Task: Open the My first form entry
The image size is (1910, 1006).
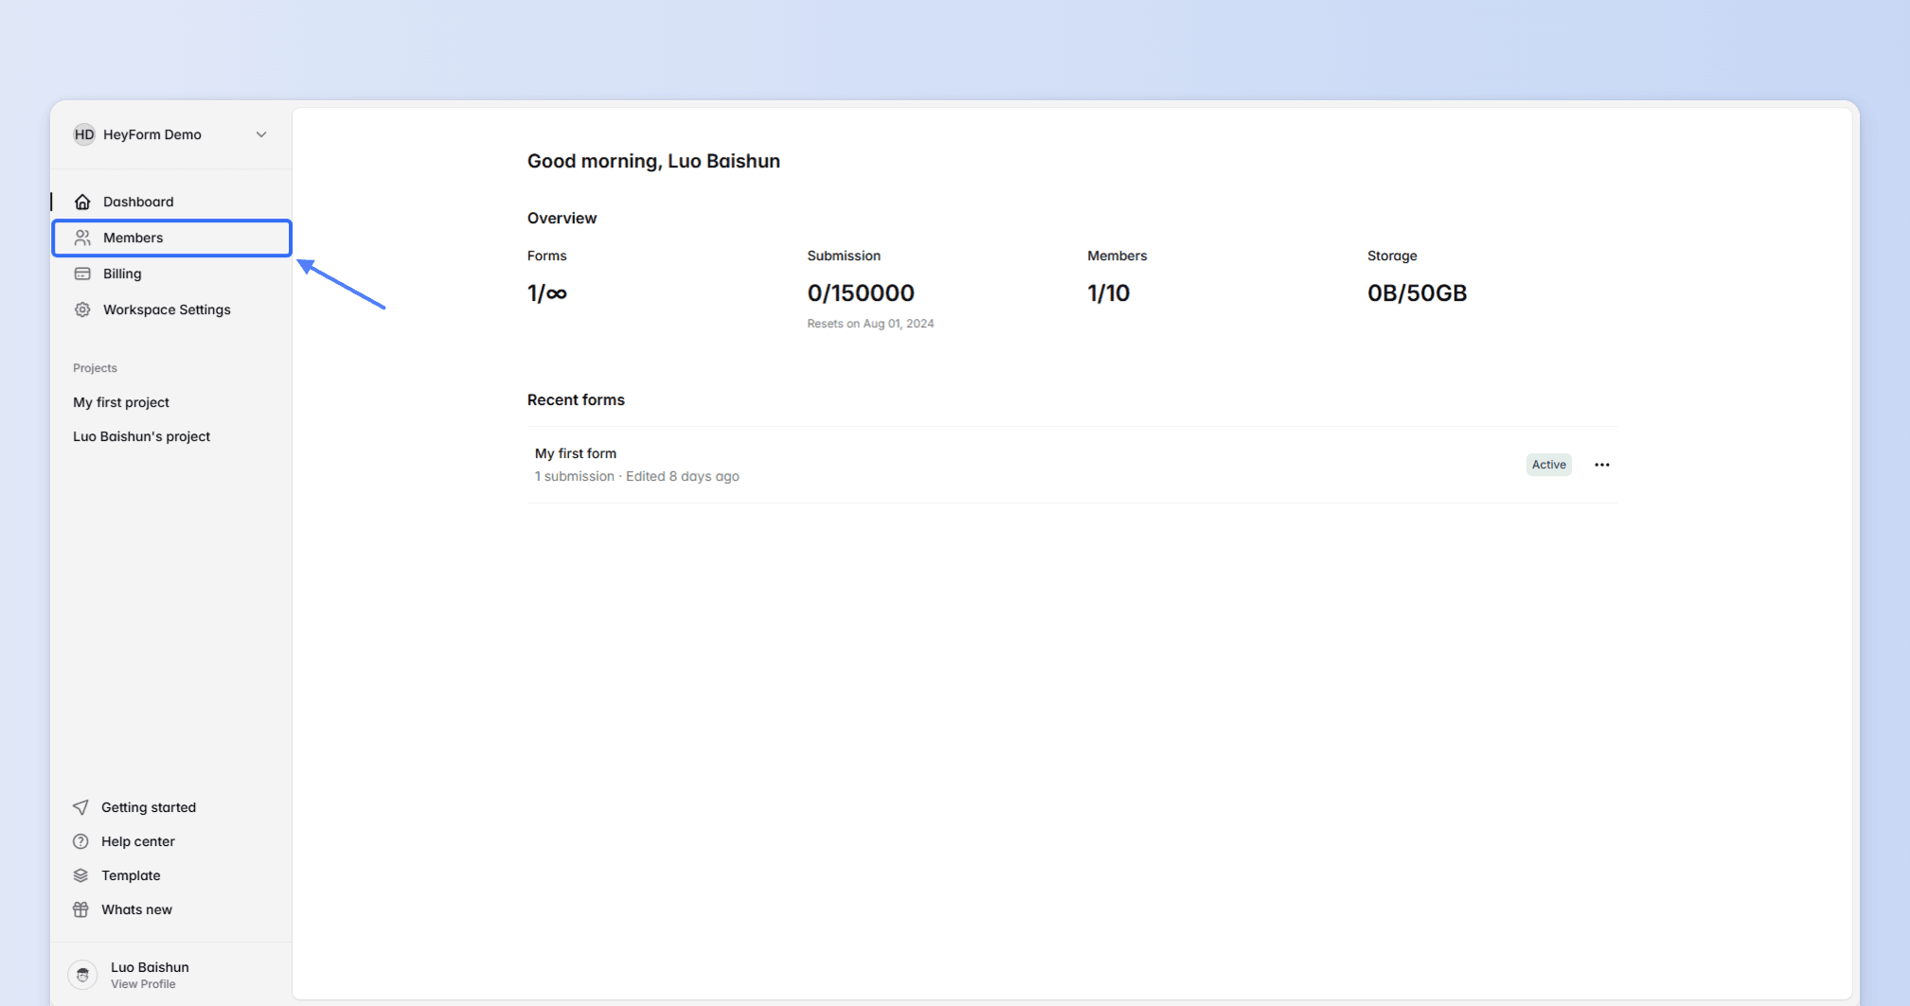Action: coord(576,453)
